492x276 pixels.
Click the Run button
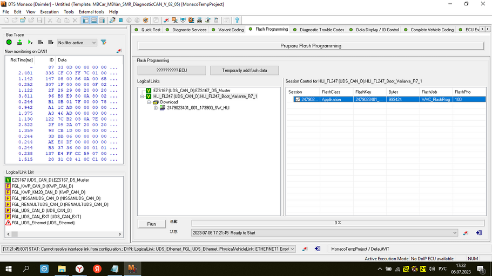tap(152, 224)
